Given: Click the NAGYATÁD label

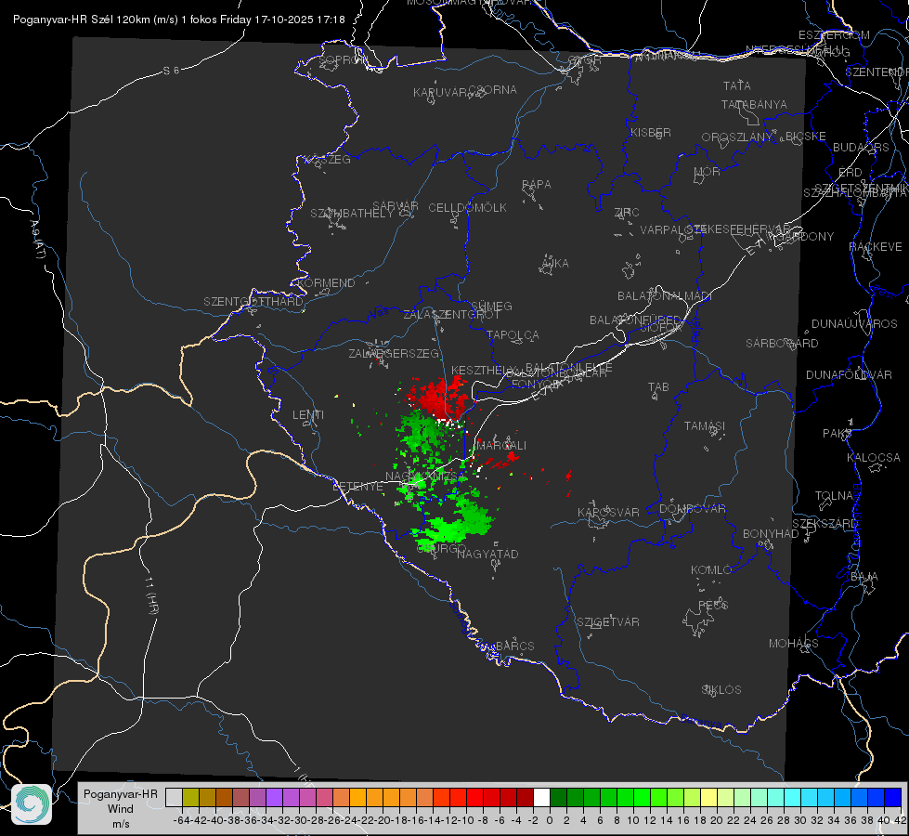Looking at the screenshot, I should click(x=487, y=554).
